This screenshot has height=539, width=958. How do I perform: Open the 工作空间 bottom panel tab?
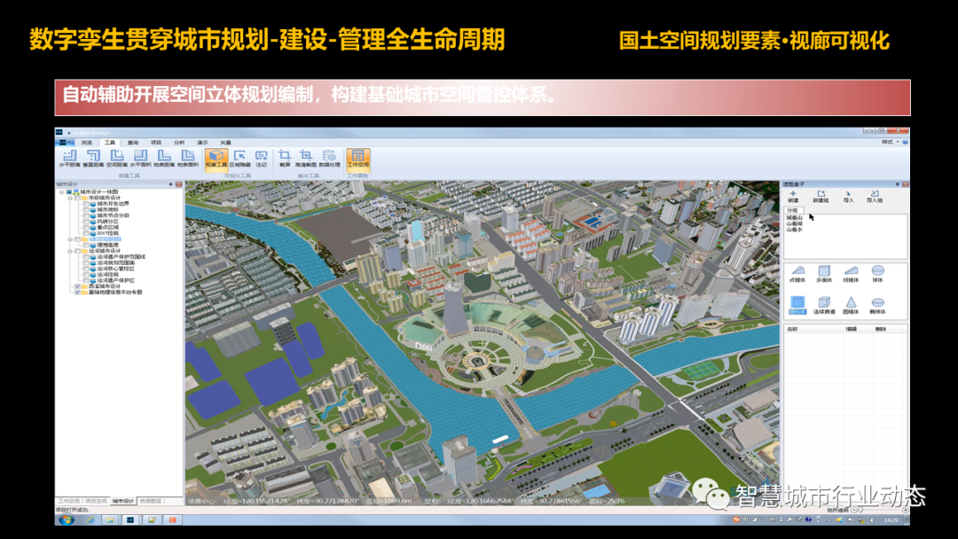(69, 501)
